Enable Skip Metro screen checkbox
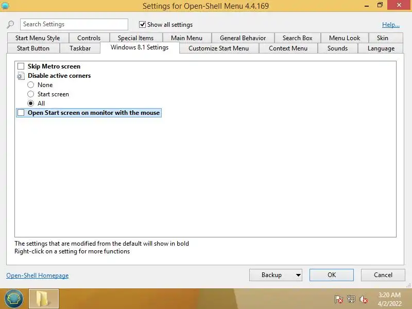The width and height of the screenshot is (412, 309). [21, 66]
